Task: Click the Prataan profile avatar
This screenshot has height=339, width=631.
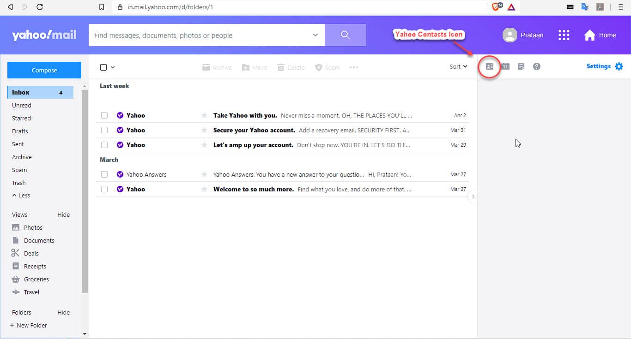Action: (510, 35)
